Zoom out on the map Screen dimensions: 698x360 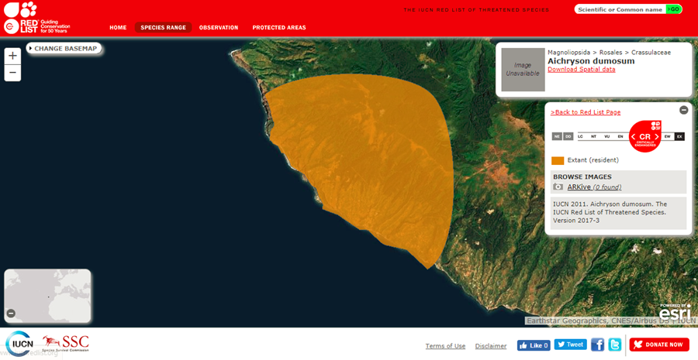pyautogui.click(x=12, y=74)
